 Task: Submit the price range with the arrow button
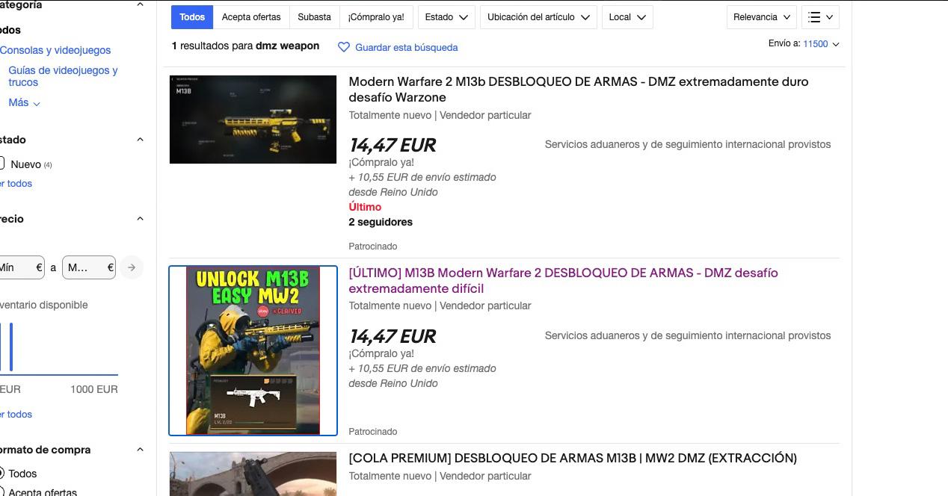tap(132, 267)
